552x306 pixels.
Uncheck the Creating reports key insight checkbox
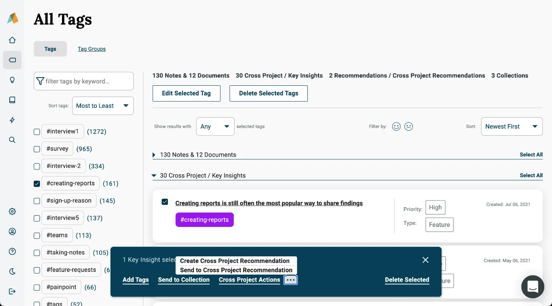click(165, 202)
